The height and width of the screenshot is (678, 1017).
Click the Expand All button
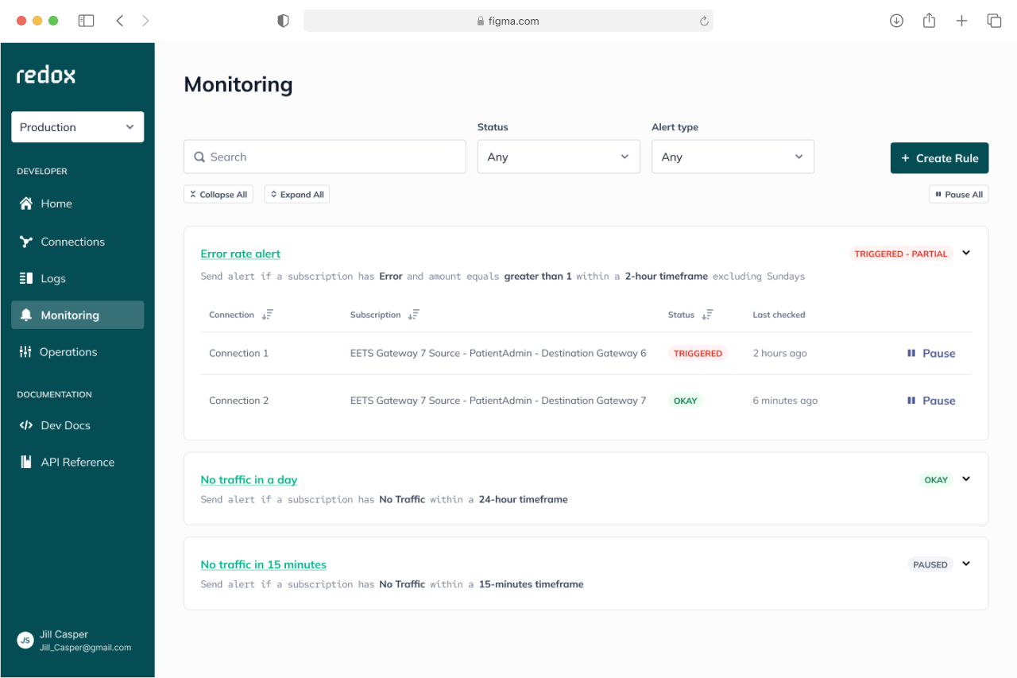pyautogui.click(x=297, y=194)
